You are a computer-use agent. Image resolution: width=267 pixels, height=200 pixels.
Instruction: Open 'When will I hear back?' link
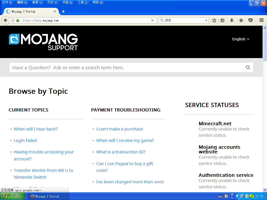tap(36, 129)
